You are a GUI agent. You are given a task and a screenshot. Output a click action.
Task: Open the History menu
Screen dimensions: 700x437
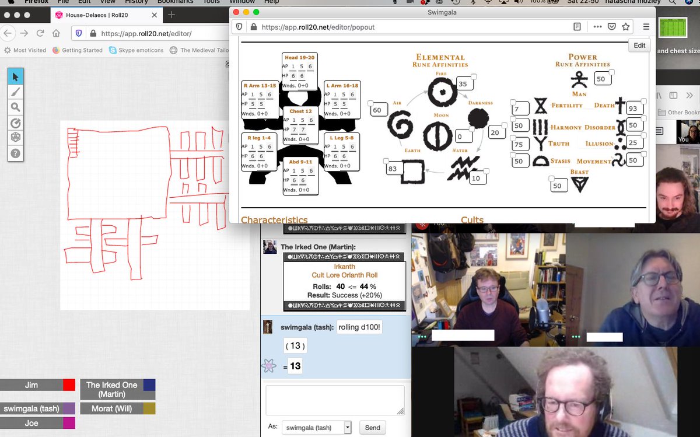(x=136, y=2)
